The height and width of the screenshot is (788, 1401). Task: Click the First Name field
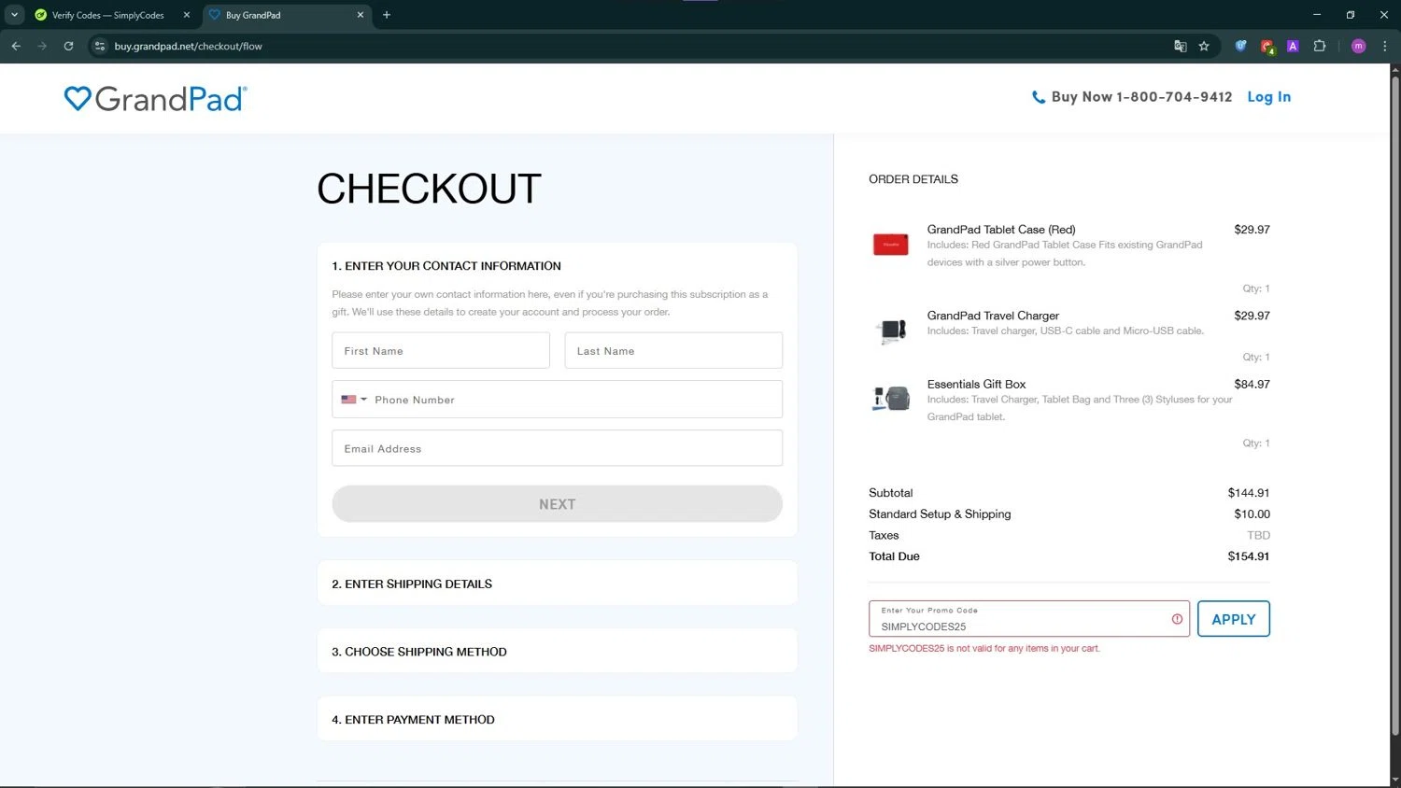coord(441,350)
